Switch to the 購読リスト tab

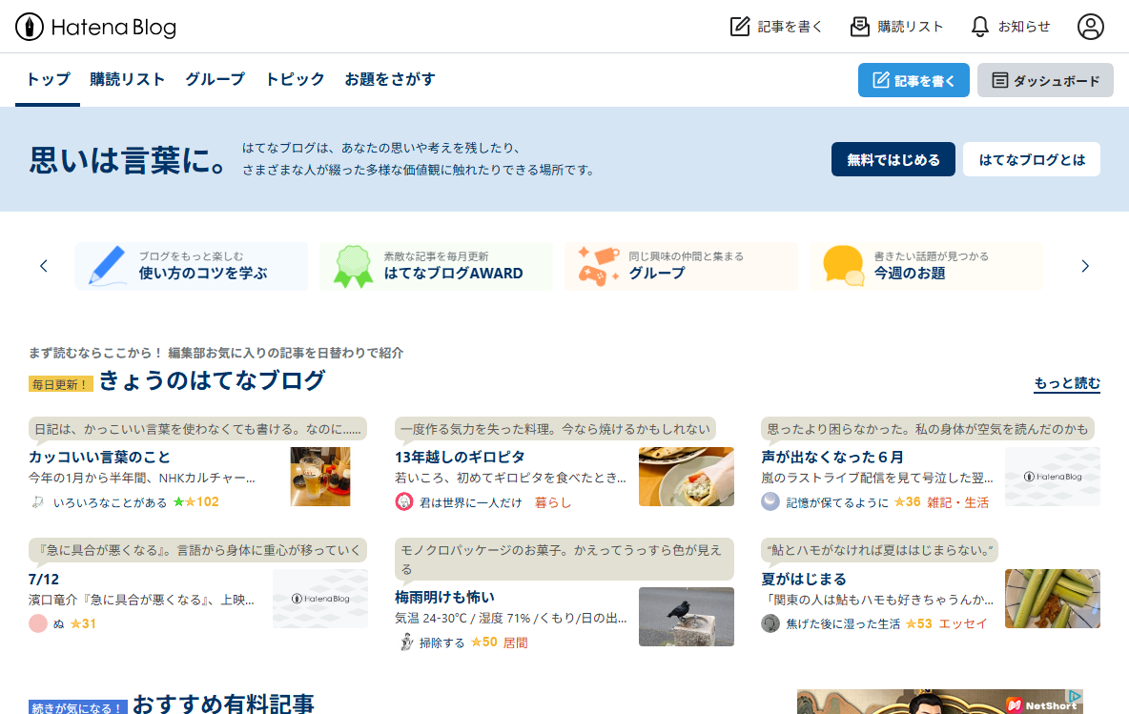point(128,79)
